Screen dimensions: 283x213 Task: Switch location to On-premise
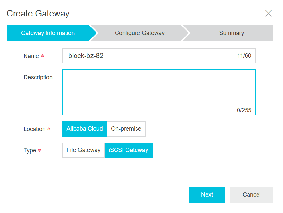click(x=126, y=129)
